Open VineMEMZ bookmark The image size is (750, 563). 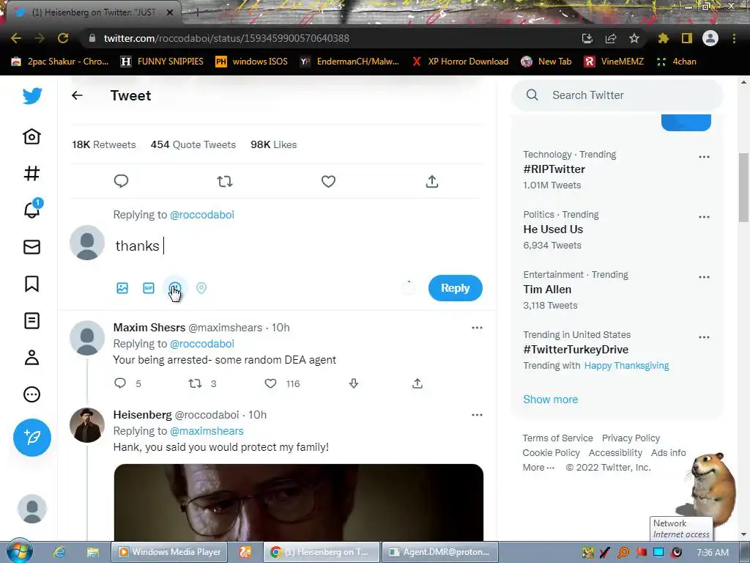coord(615,62)
